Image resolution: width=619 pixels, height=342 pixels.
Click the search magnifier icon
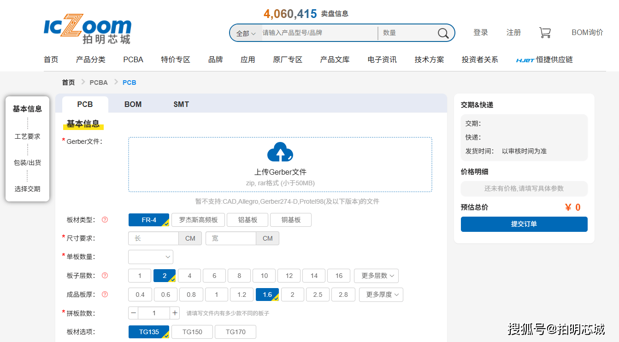coord(443,33)
